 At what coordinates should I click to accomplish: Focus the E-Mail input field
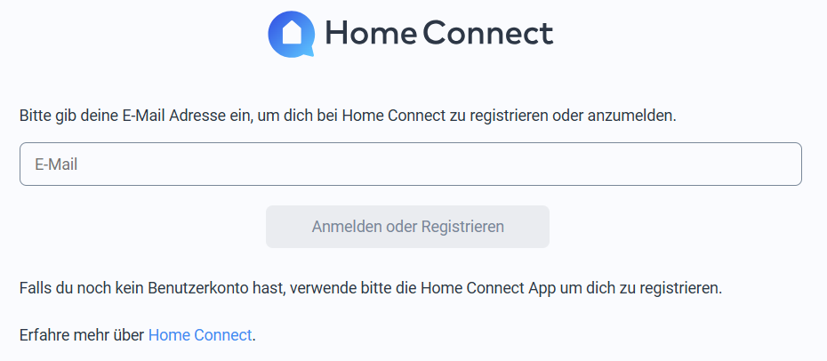(x=410, y=164)
